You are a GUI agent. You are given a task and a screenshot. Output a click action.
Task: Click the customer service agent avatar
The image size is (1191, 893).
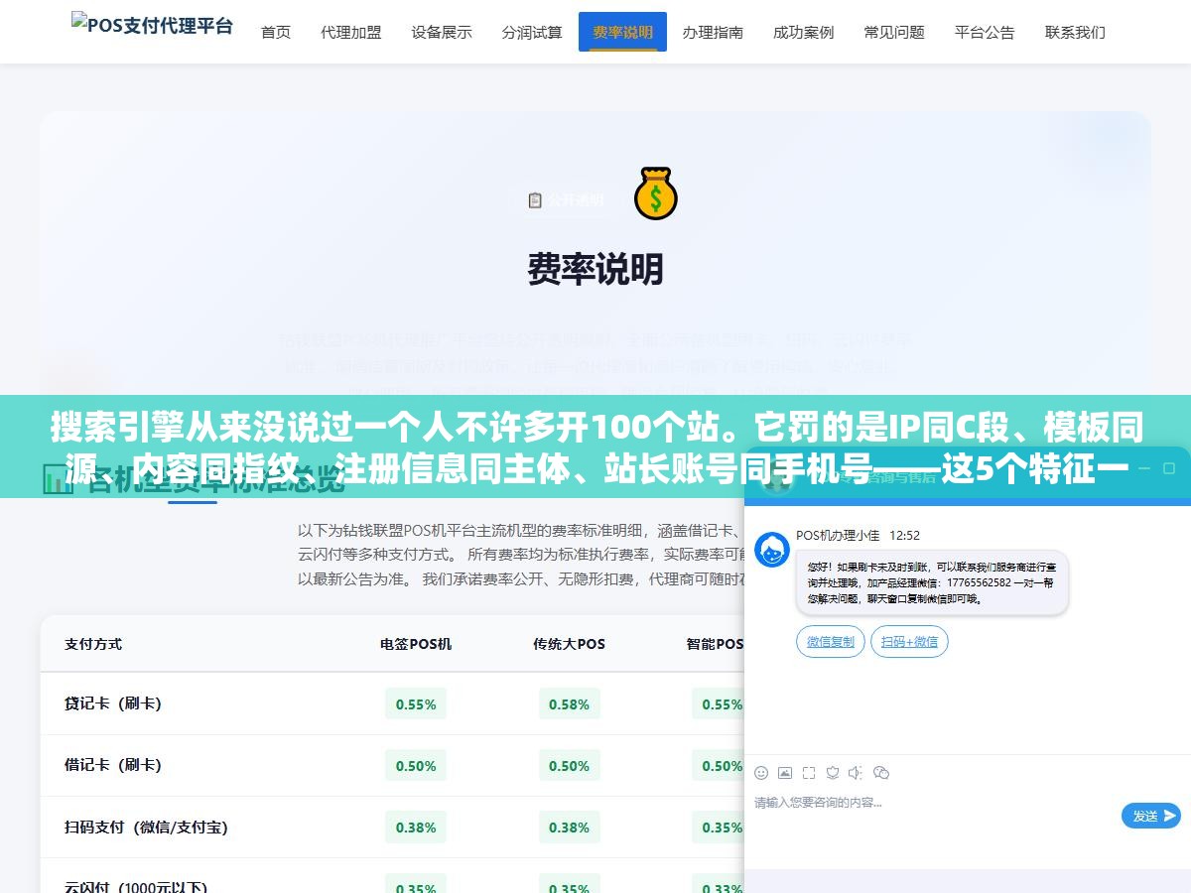[x=772, y=550]
